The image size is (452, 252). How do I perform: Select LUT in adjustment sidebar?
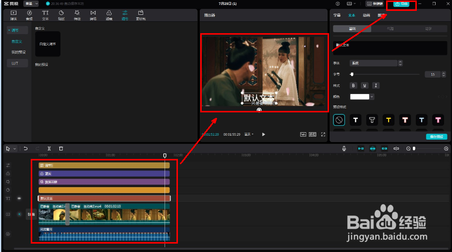[x=17, y=63]
